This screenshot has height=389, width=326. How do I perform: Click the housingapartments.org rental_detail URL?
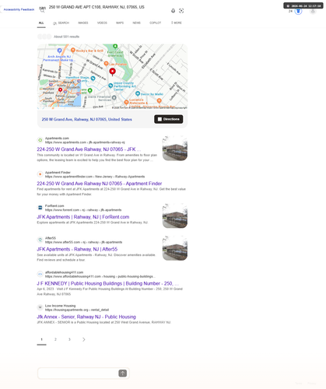[77, 310]
